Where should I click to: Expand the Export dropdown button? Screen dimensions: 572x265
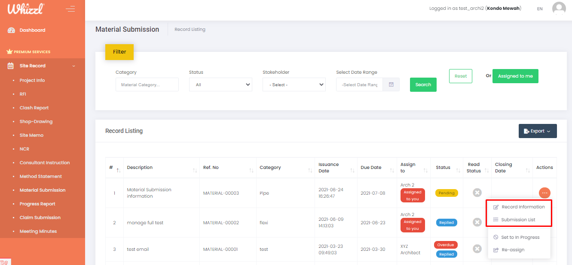538,131
